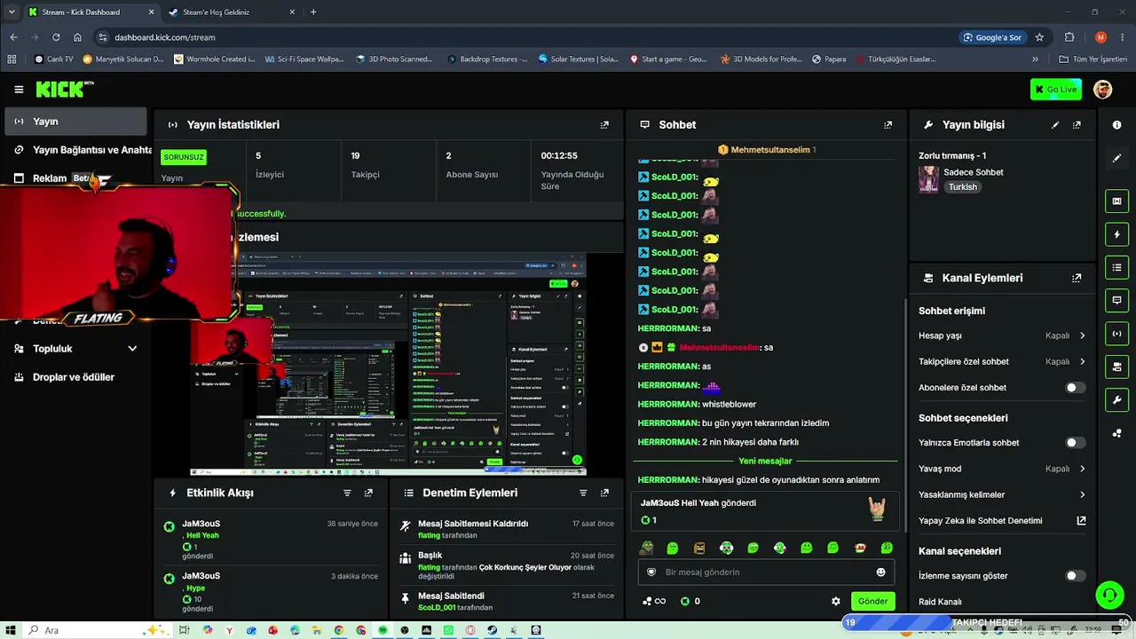Toggle the lightning activity feed icon in right sidebar
The height and width of the screenshot is (639, 1136).
click(1116, 234)
